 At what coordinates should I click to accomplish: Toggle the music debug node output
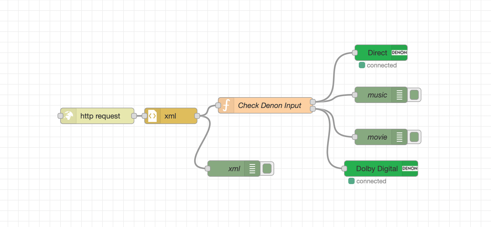point(414,95)
